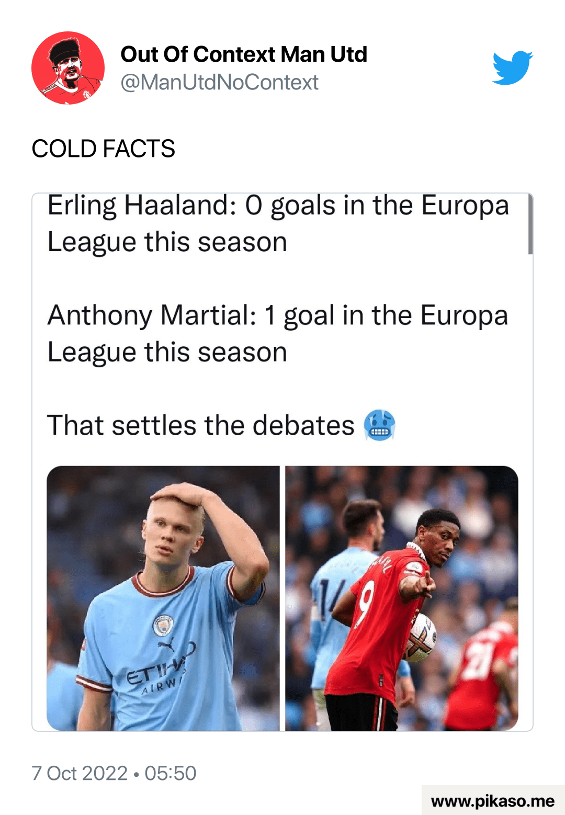
Task: Click the number 9 on the red shirt
Action: point(367,605)
